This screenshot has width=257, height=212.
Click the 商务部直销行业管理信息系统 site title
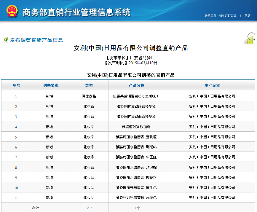point(76,12)
